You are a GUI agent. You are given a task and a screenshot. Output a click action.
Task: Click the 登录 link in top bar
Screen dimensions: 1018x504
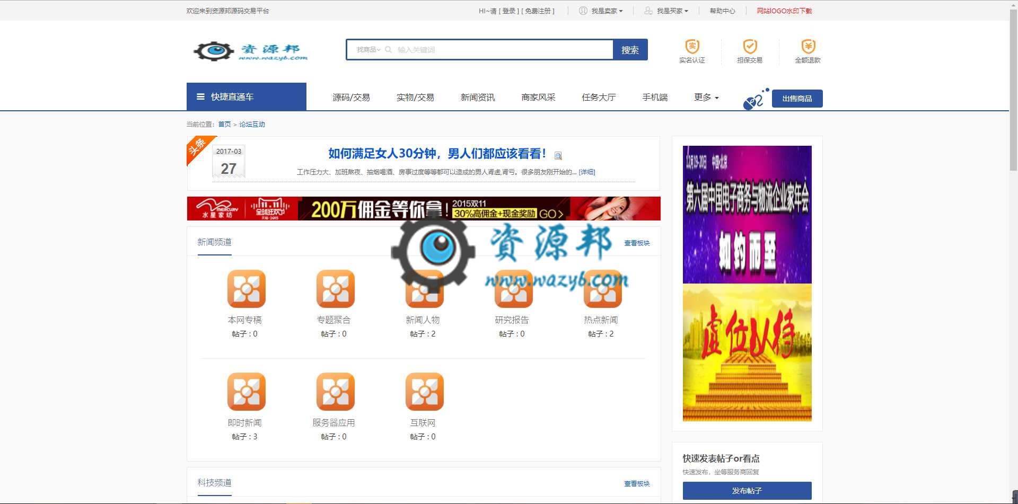pyautogui.click(x=509, y=11)
